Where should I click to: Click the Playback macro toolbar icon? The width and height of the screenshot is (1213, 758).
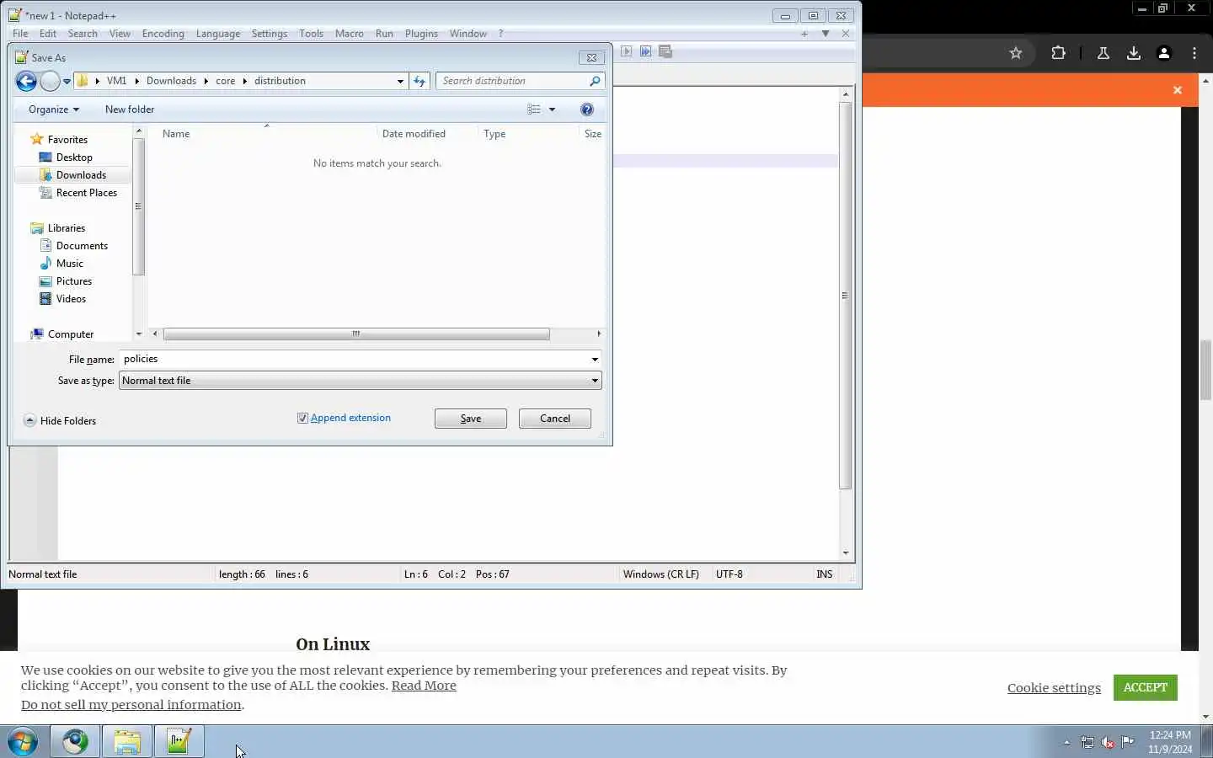tap(626, 51)
